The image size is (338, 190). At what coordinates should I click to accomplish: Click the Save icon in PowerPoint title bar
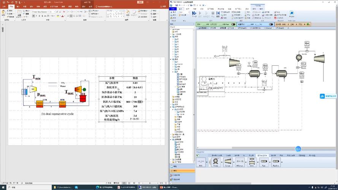4,2
